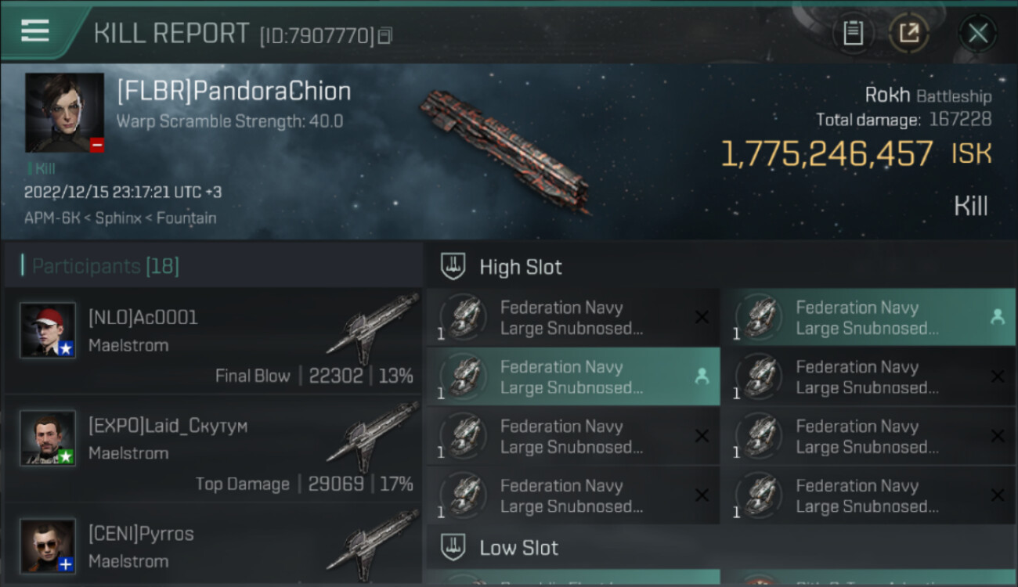
Task: Select the first High Slot Federation Navy module
Action: 572,318
